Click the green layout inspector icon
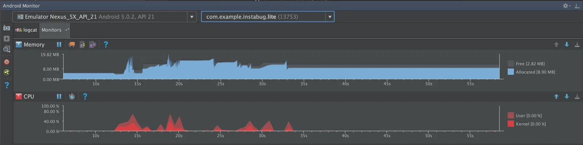 7,72
